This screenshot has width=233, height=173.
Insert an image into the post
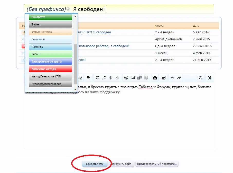coord(132,78)
